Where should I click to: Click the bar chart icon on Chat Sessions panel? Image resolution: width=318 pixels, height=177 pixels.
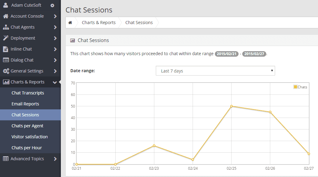tap(72, 40)
